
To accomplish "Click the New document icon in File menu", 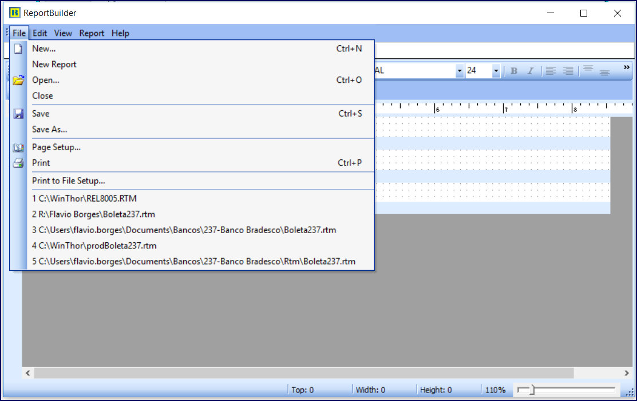I will (x=18, y=49).
